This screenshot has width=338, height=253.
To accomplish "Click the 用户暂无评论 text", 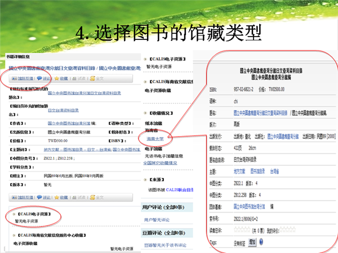I will (x=157, y=220).
